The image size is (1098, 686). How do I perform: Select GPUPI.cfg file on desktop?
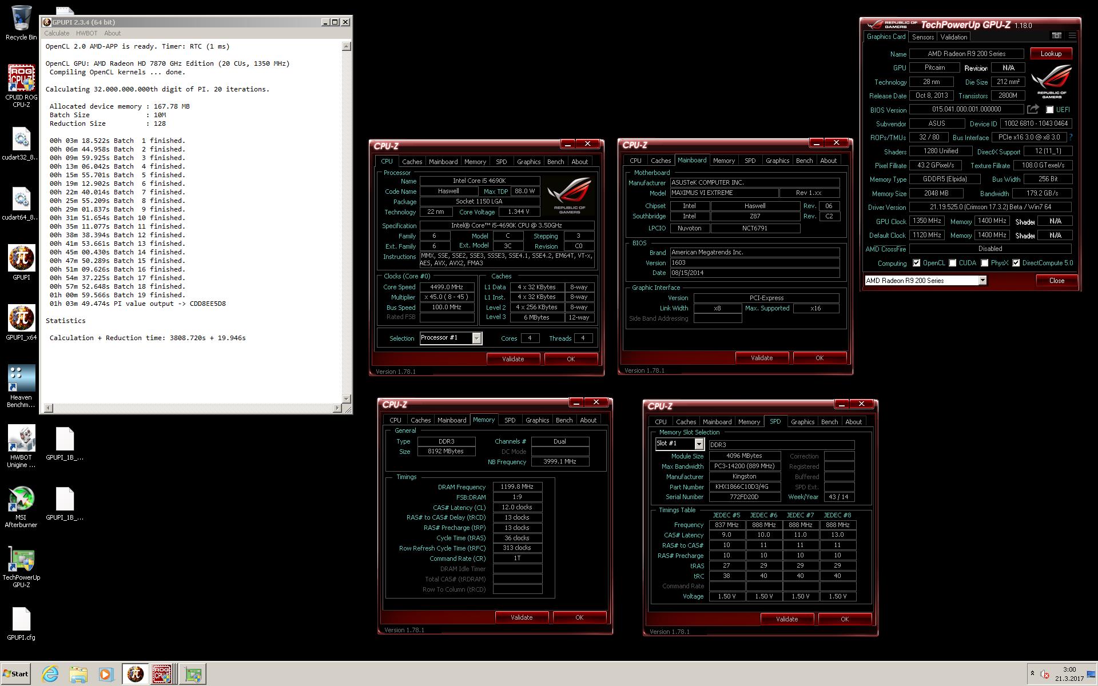(21, 624)
